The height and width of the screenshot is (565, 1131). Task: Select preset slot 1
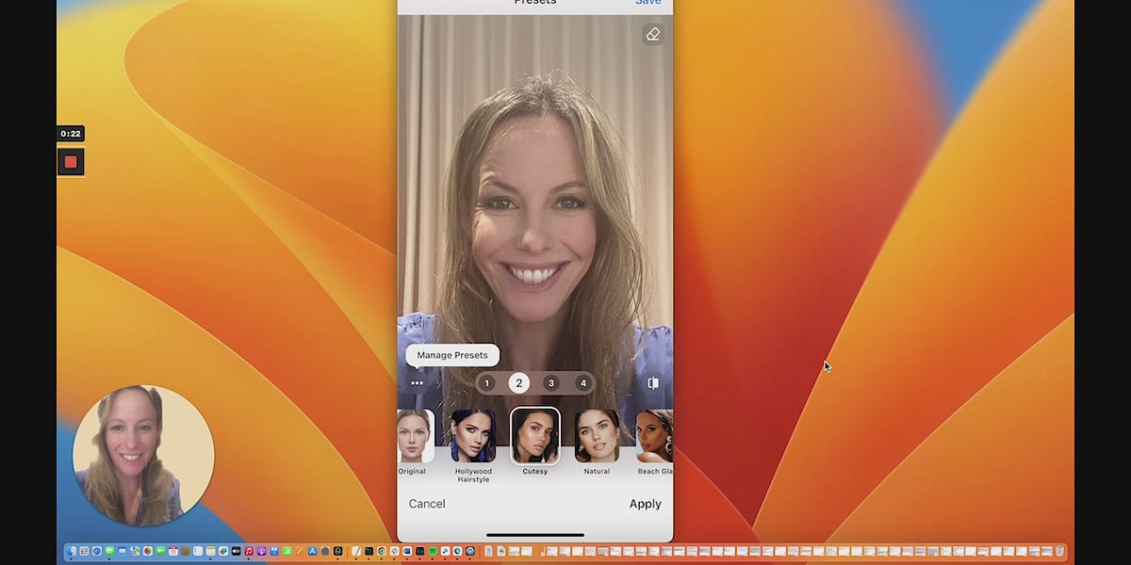pos(486,383)
